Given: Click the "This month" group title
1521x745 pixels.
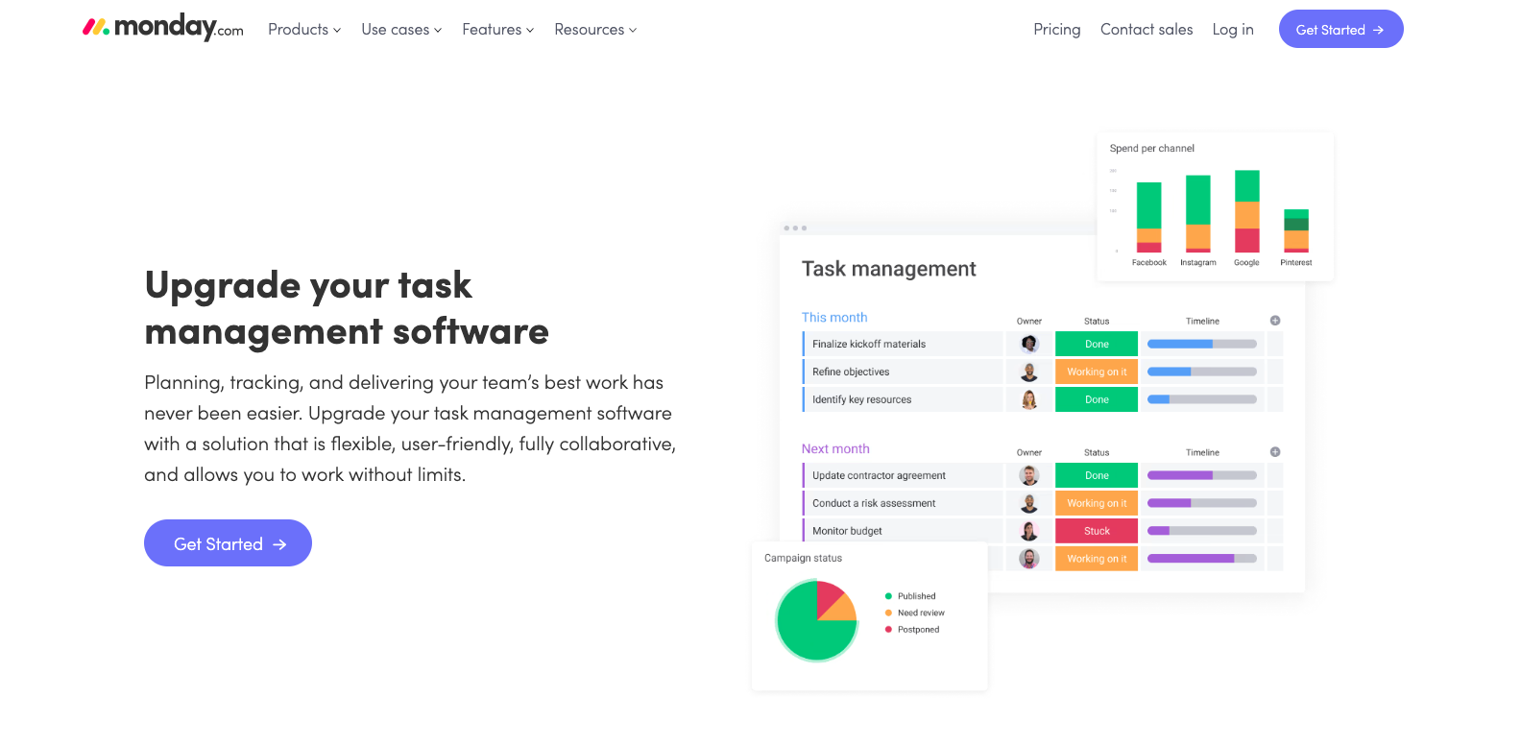Looking at the screenshot, I should 834,318.
